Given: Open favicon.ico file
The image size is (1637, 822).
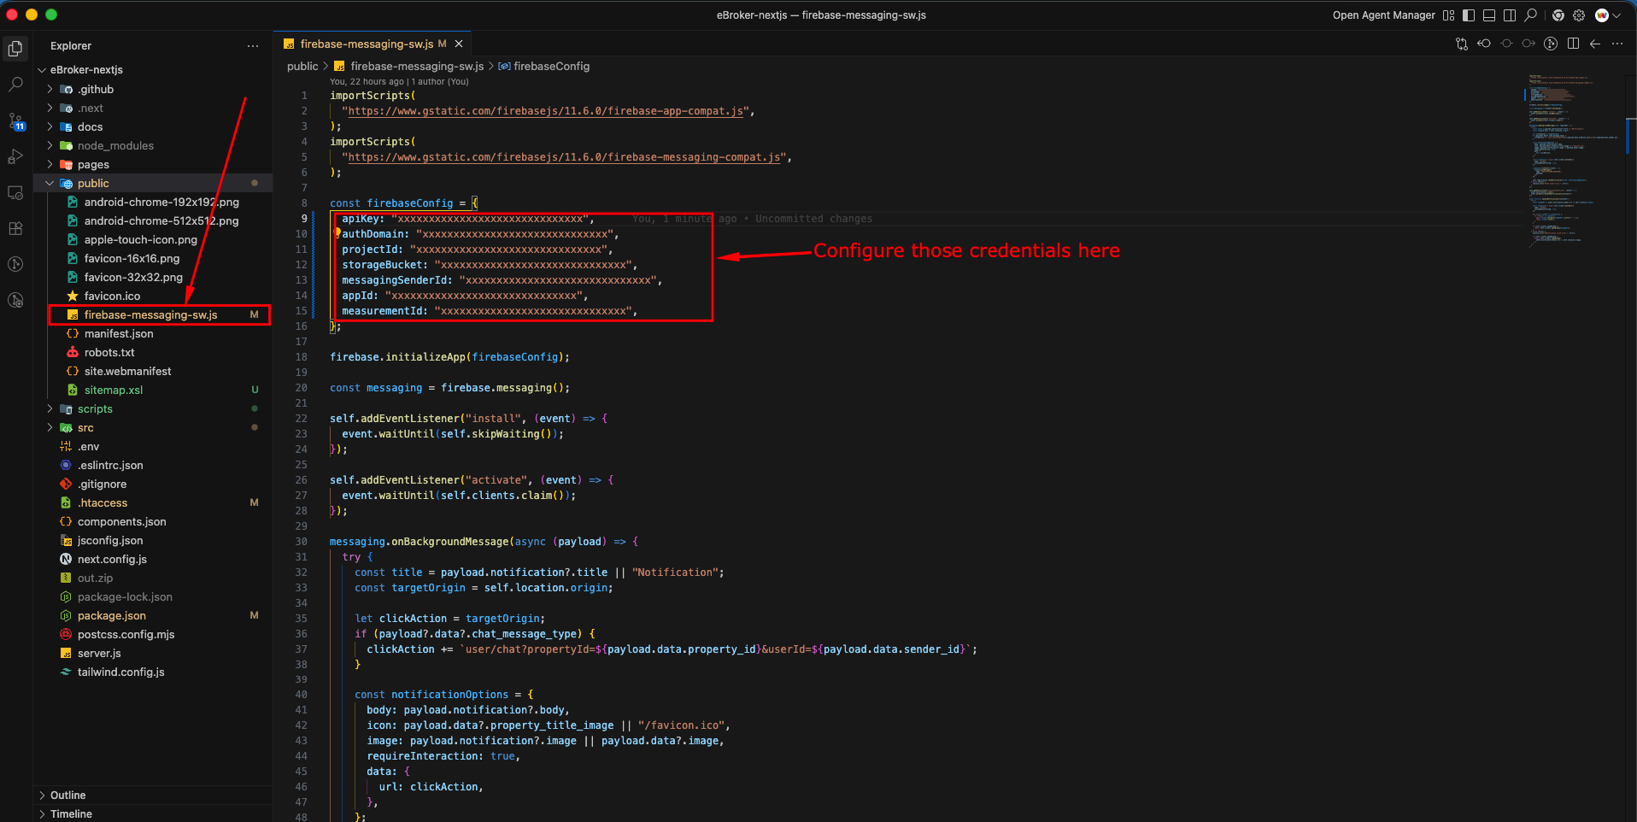Looking at the screenshot, I should click(112, 296).
